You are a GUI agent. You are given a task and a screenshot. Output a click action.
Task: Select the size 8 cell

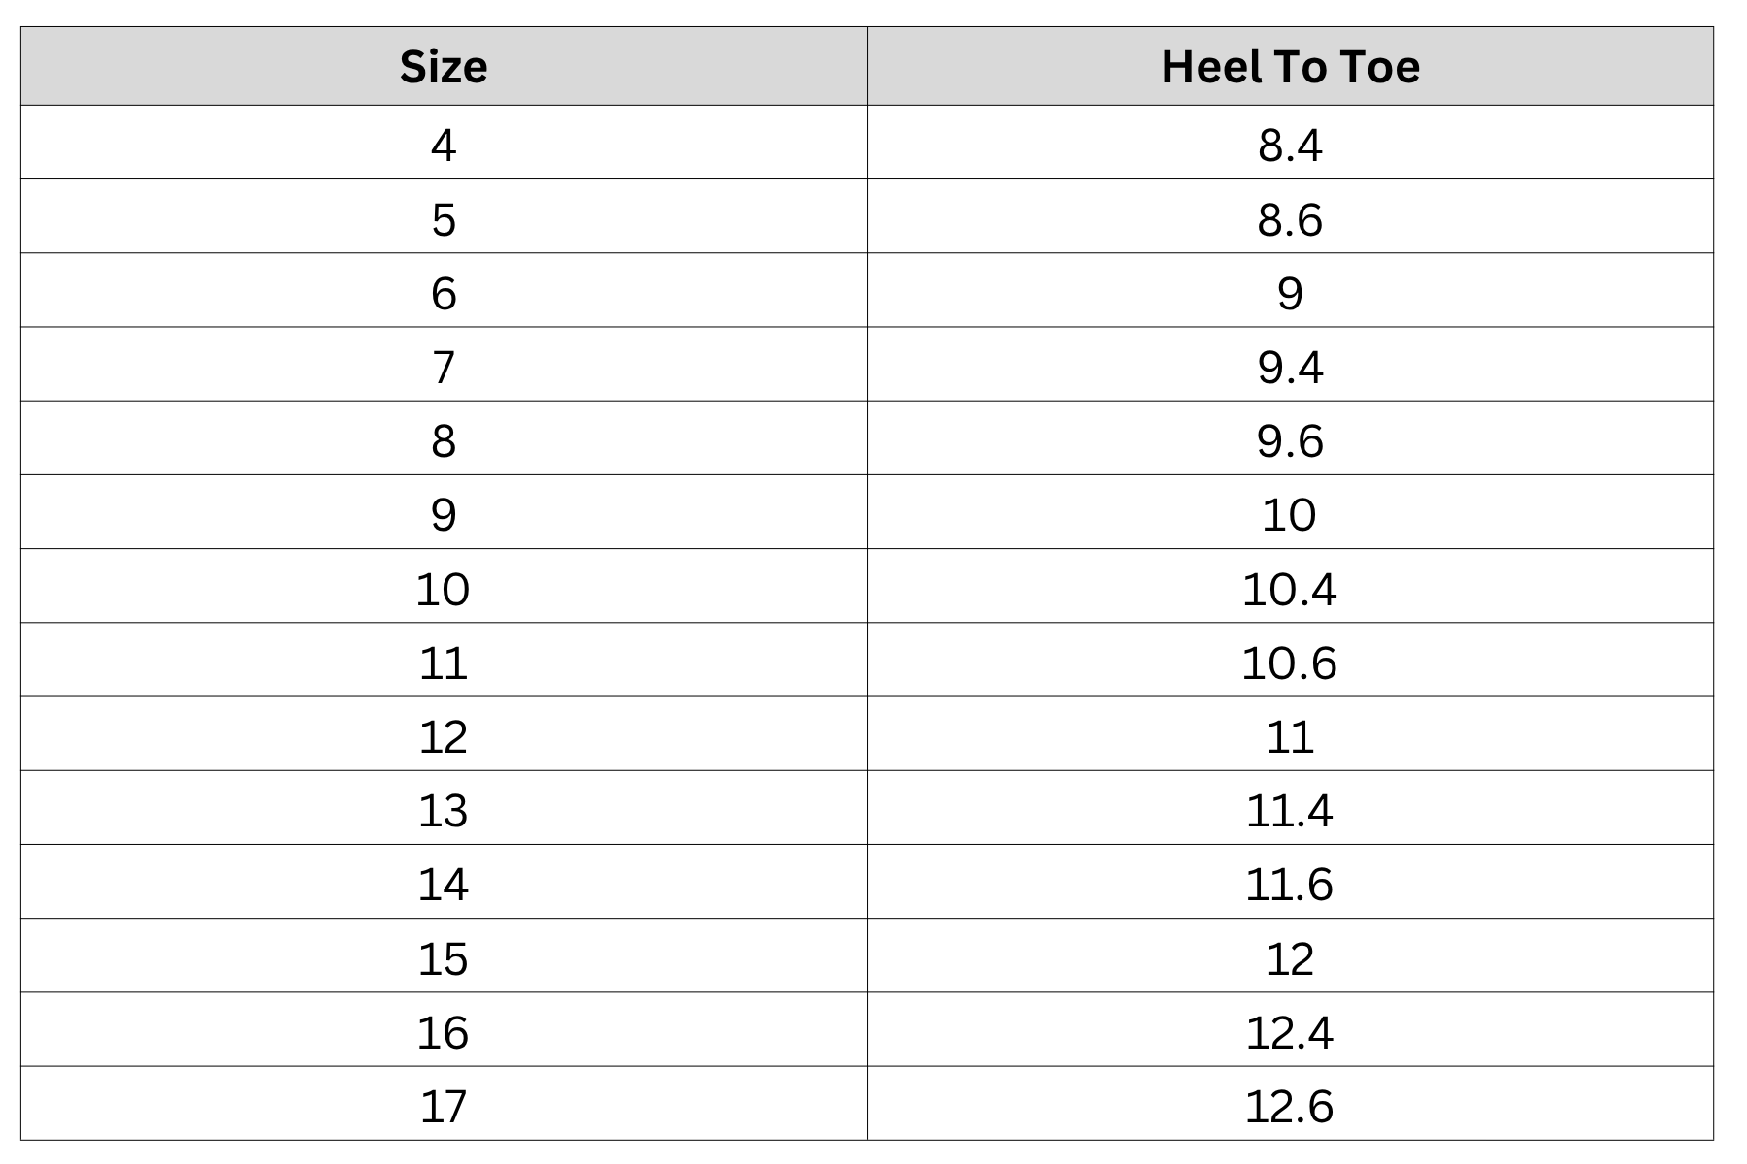click(444, 437)
